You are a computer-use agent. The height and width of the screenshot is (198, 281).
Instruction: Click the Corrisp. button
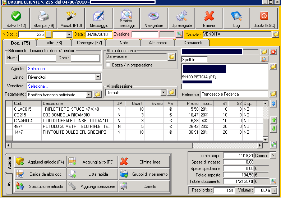coord(262,156)
